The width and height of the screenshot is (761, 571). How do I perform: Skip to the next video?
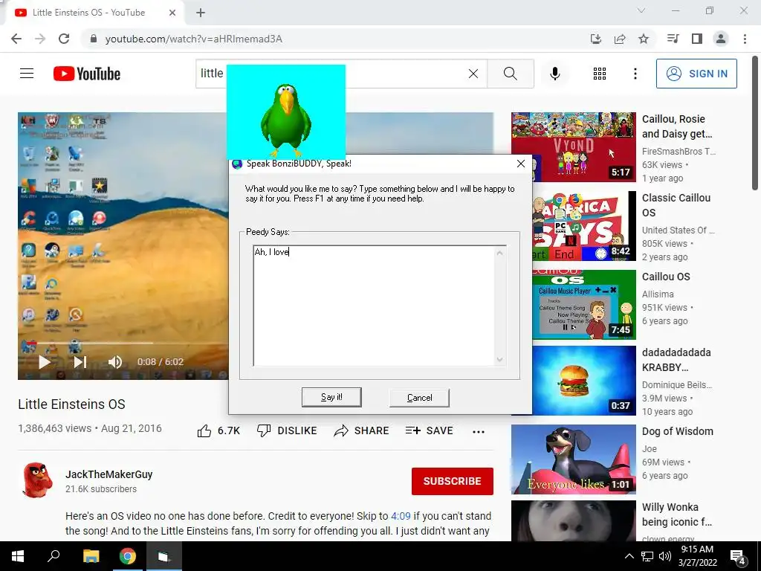(x=80, y=362)
